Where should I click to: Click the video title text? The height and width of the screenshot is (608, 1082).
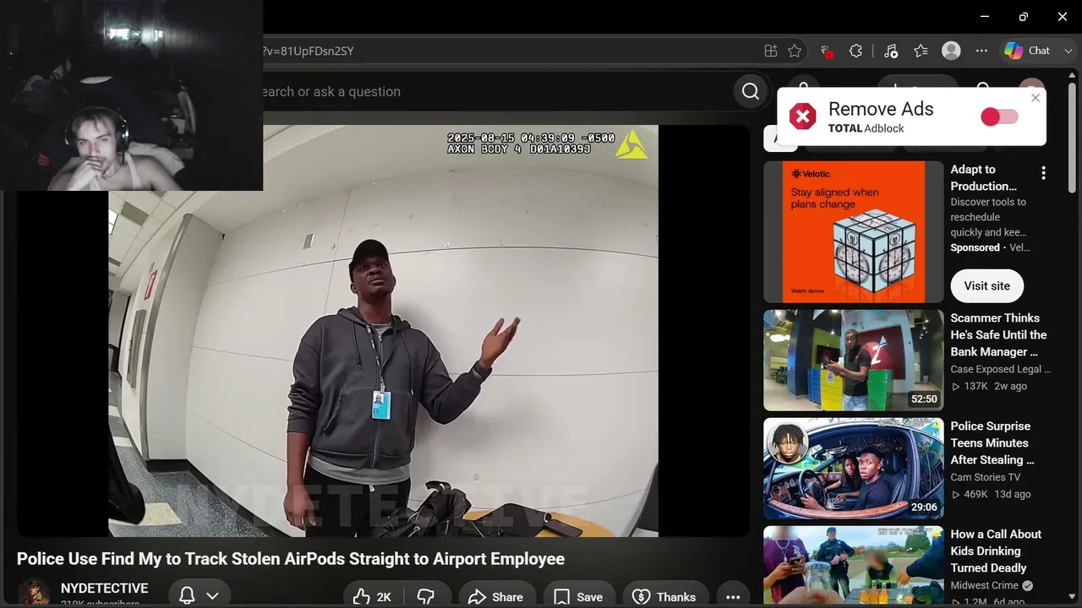(291, 559)
